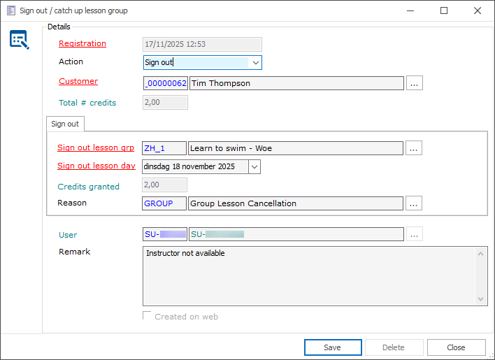
Task: Click the Group Lesson Cancellation description field
Action: (296, 203)
